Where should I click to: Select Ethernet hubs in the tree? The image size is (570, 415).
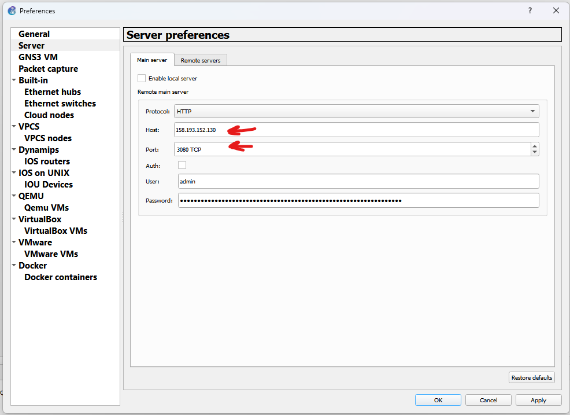point(53,91)
